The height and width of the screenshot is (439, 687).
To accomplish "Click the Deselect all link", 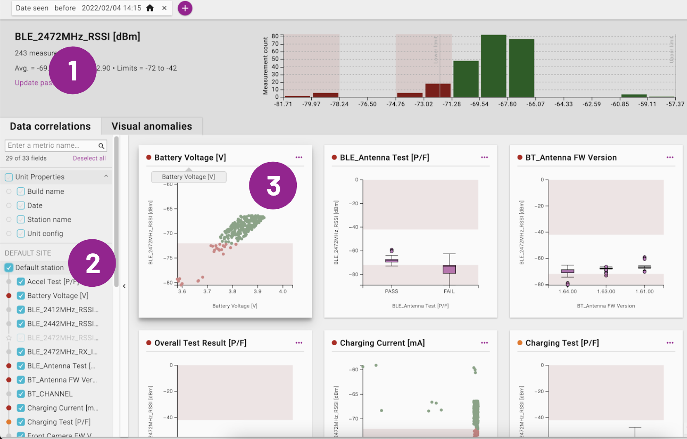I will pos(89,158).
